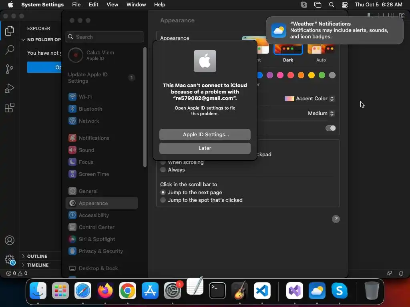Open VS Code Source Control icon
Image resolution: width=410 pixels, height=307 pixels.
(x=10, y=69)
